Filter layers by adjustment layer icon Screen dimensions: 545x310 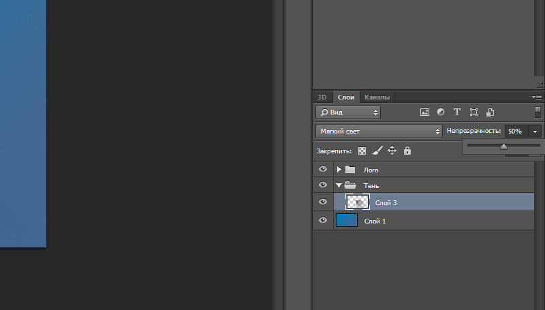441,112
